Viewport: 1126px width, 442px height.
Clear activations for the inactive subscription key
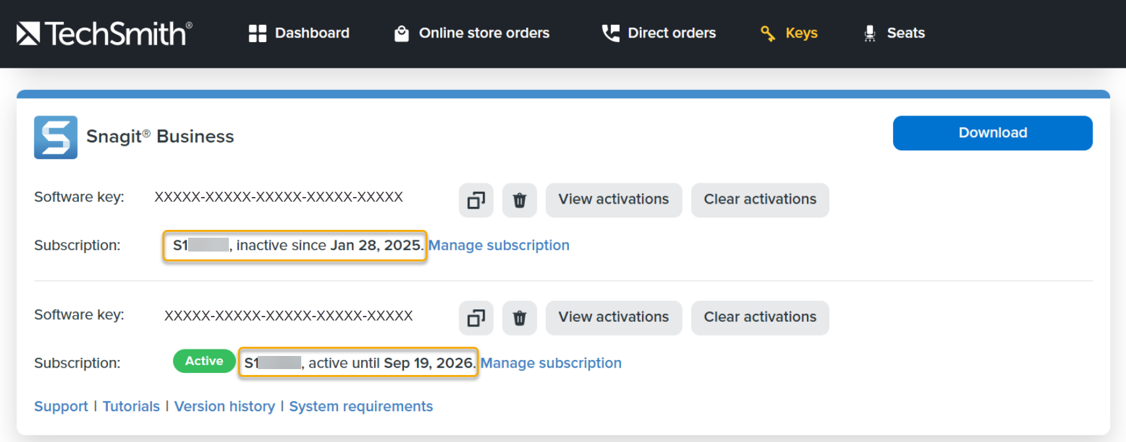point(760,200)
